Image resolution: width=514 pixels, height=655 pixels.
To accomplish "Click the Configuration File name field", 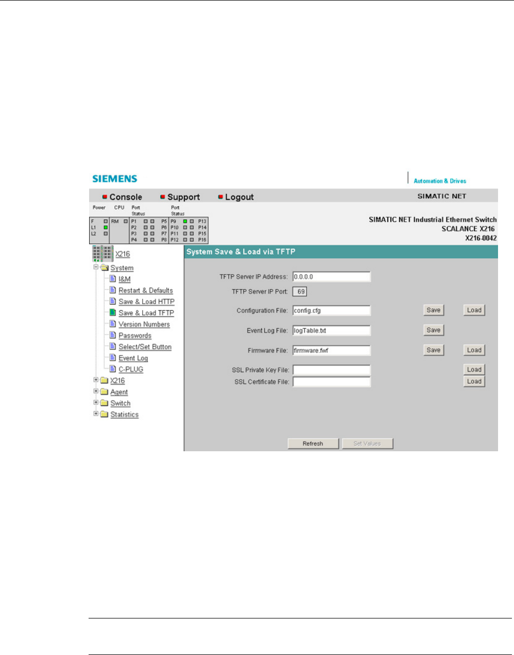I will 332,310.
